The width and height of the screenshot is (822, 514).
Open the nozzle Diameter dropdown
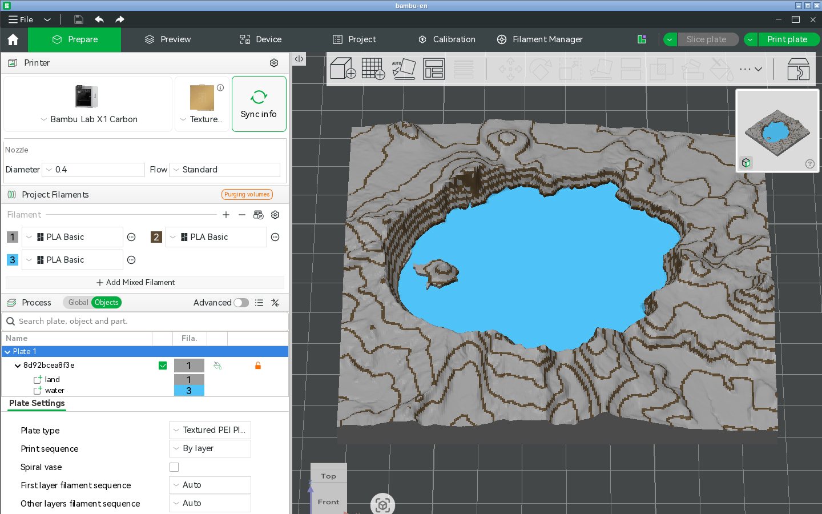(x=93, y=170)
